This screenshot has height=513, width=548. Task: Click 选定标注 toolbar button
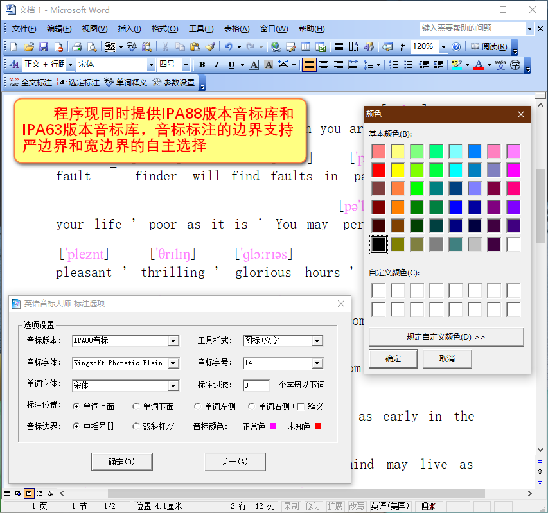click(x=78, y=82)
